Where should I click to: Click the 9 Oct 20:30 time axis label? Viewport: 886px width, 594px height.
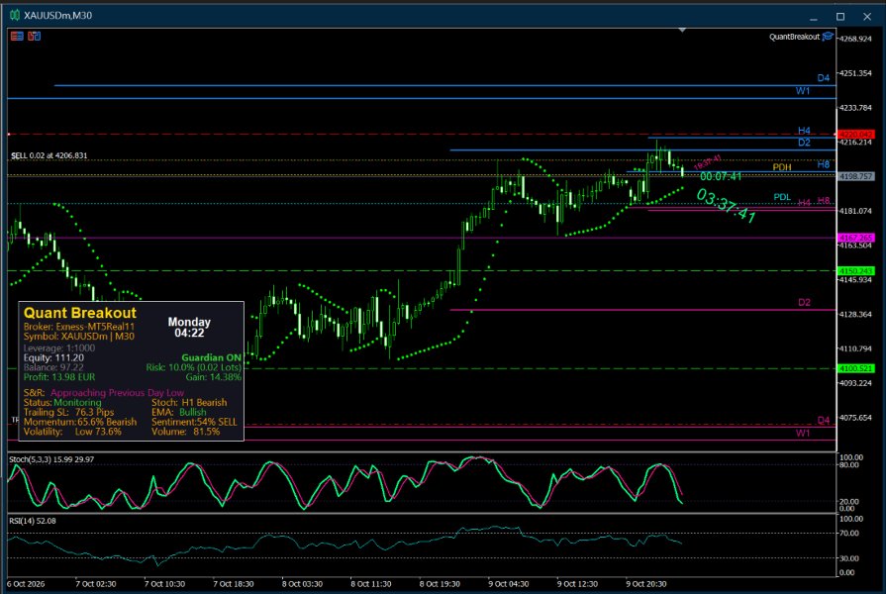click(x=645, y=584)
